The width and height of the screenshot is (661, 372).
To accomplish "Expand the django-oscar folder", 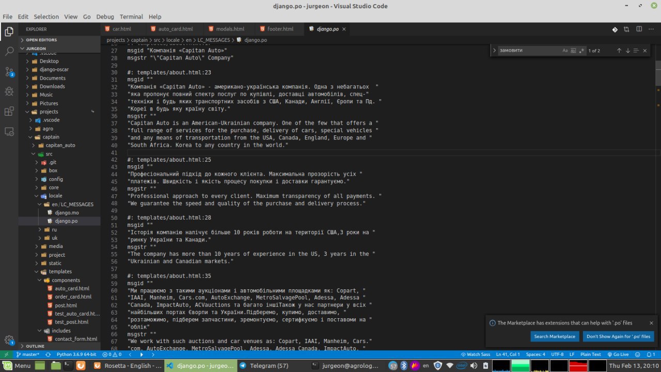I will point(59,70).
